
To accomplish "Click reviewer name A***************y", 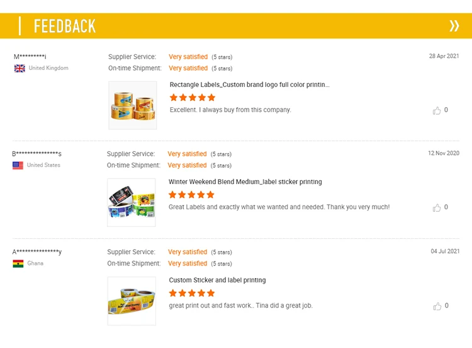I will point(37,252).
